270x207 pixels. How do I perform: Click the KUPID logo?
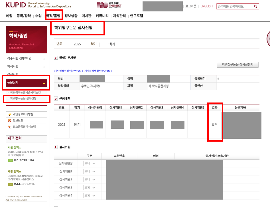tap(16, 5)
